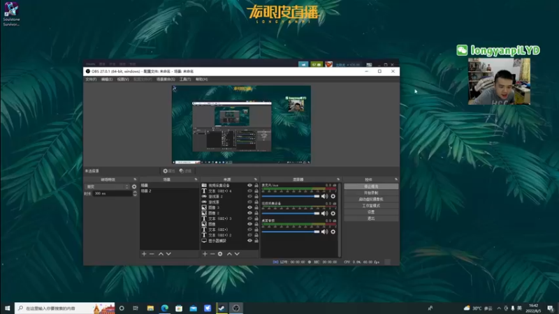
Task: Lock the 游戏源 2 source
Action: (x=256, y=197)
